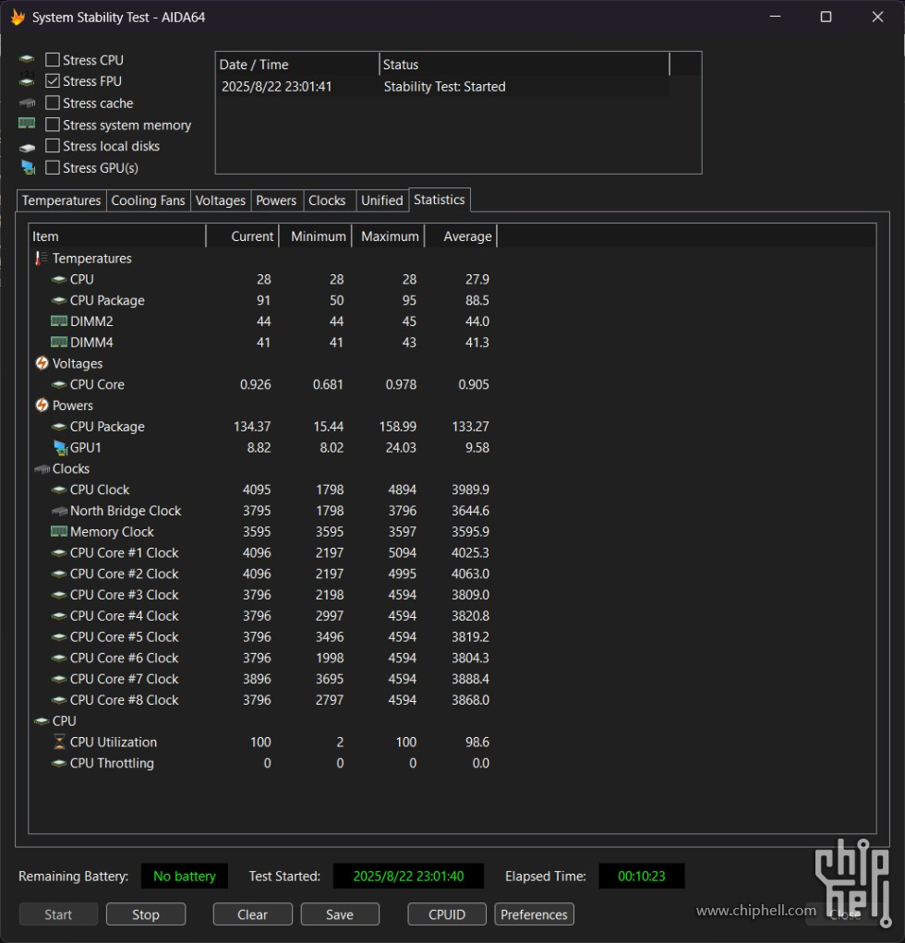905x943 pixels.
Task: Click the hourglass icon of CPU Utilization
Action: pos(59,742)
